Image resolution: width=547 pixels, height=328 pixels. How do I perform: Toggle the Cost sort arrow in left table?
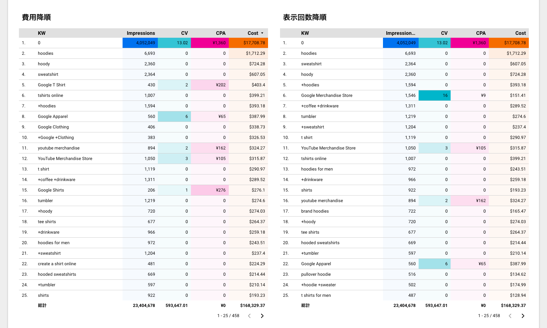pyautogui.click(x=262, y=33)
